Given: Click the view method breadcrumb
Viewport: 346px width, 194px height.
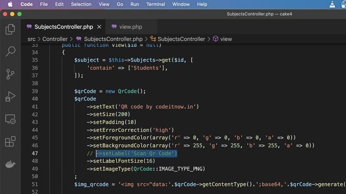Looking at the screenshot, I should click(x=226, y=39).
